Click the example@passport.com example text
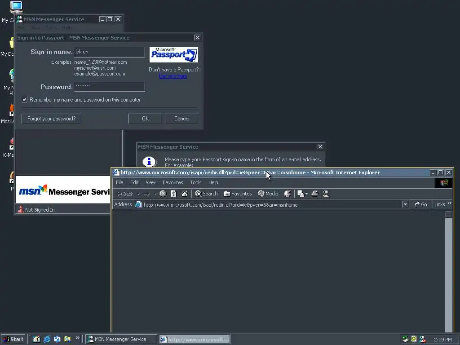 (x=99, y=74)
